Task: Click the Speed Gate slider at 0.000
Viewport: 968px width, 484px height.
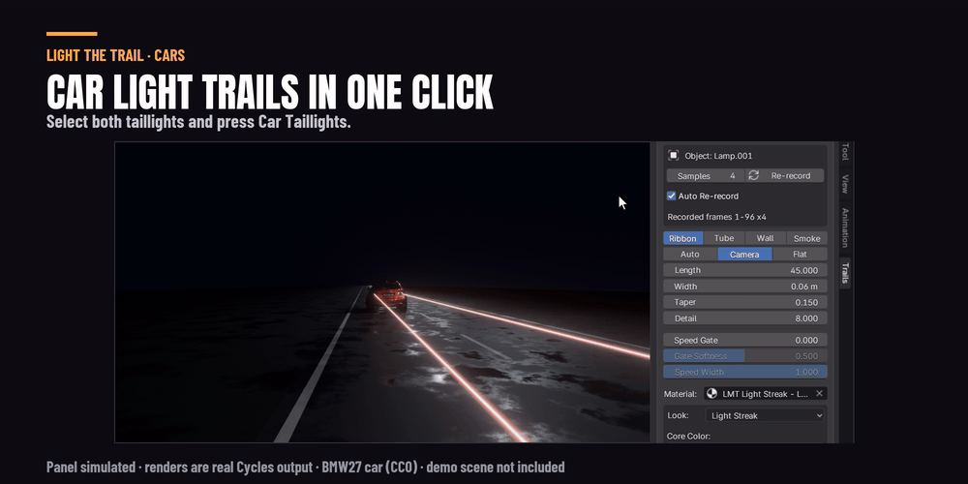Action: click(745, 340)
